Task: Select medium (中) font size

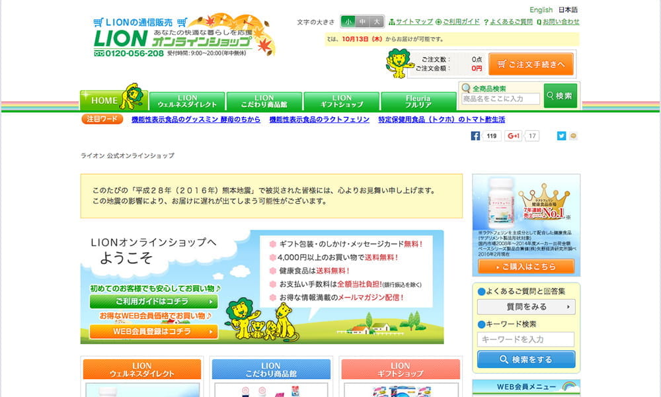Action: tap(362, 21)
